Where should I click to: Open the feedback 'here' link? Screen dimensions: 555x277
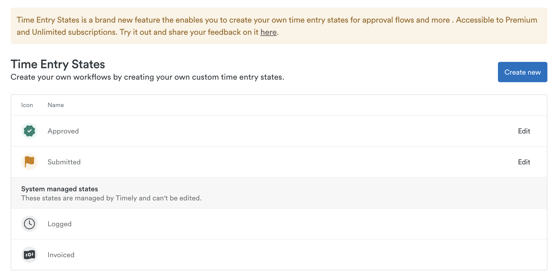point(268,32)
